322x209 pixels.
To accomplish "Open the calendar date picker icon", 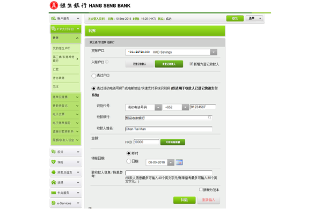I will point(179,162).
